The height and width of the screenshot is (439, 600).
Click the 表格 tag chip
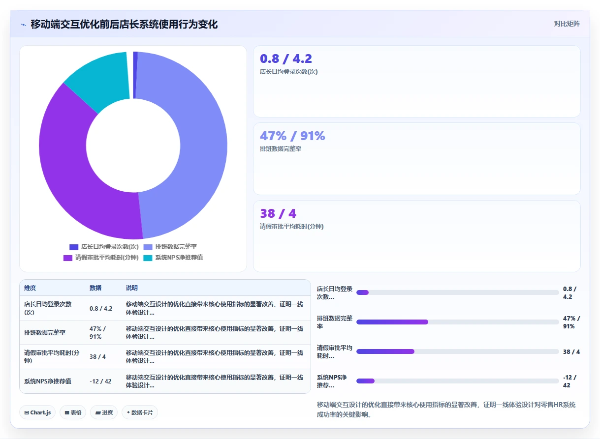pyautogui.click(x=73, y=412)
